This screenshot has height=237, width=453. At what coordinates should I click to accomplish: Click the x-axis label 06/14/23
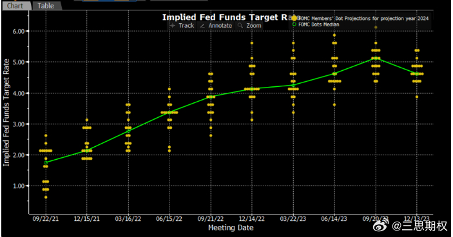coord(334,219)
